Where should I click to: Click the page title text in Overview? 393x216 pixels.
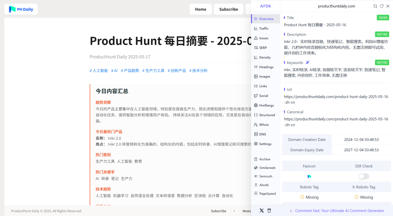315,25
